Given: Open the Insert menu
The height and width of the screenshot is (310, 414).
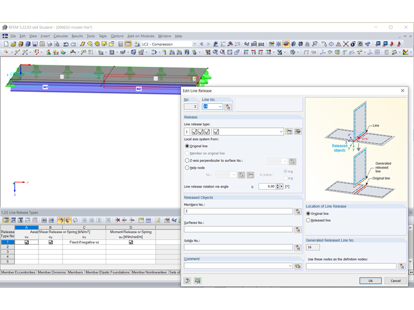Looking at the screenshot, I should tap(45, 36).
